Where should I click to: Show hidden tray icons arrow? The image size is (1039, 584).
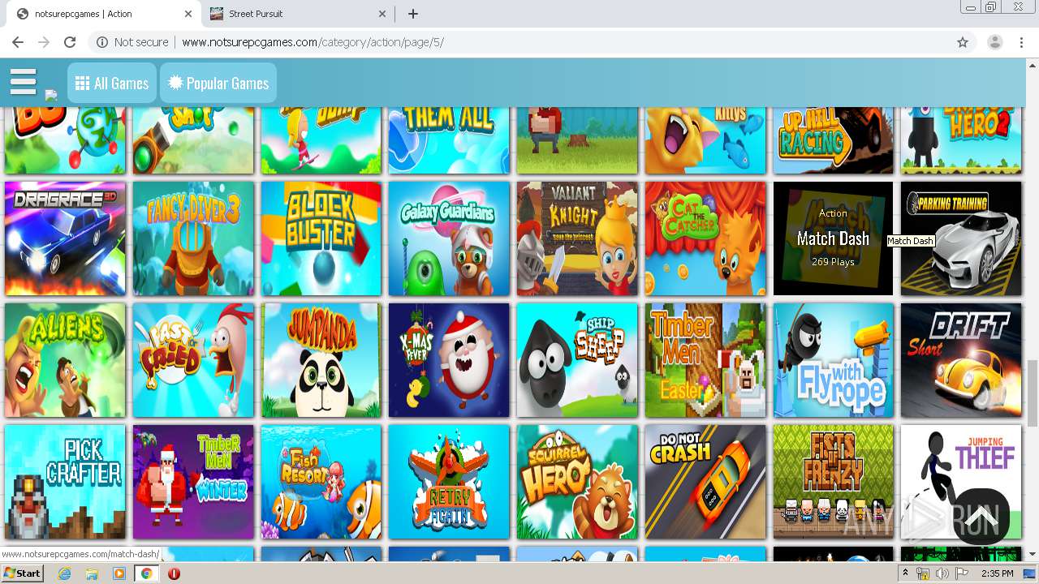(x=905, y=573)
